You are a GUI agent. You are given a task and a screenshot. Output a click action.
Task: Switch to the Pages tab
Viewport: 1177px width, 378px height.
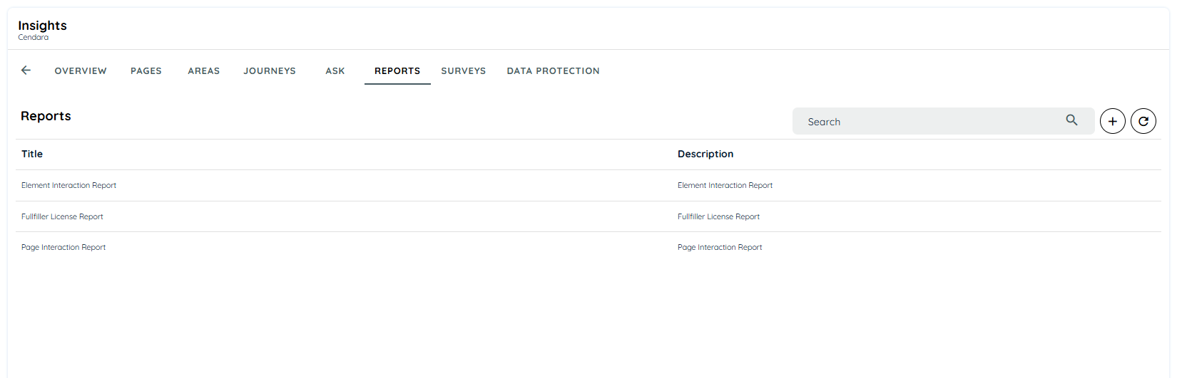[x=146, y=71]
